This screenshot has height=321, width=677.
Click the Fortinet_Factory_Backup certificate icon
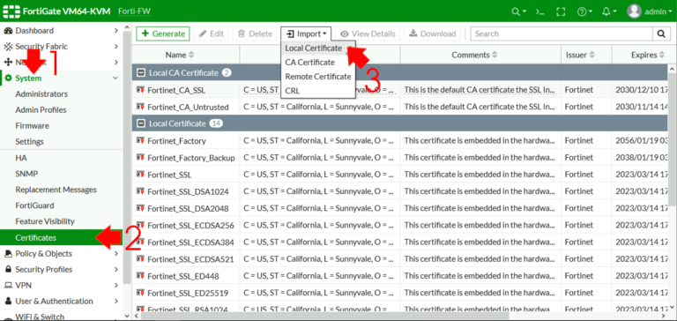pyautogui.click(x=140, y=157)
